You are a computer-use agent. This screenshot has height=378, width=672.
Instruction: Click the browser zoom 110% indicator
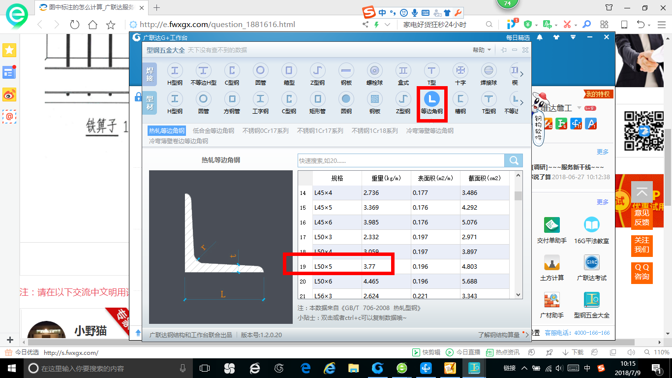click(657, 352)
